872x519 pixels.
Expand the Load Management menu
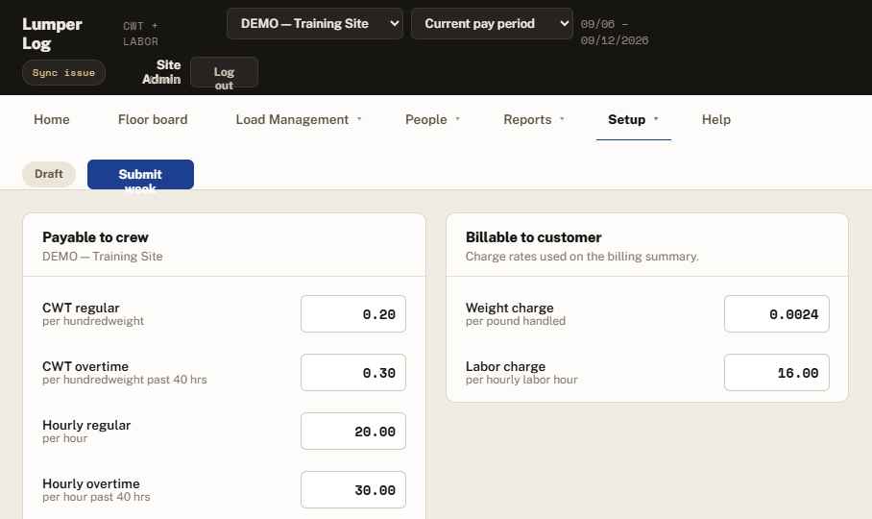click(x=299, y=119)
